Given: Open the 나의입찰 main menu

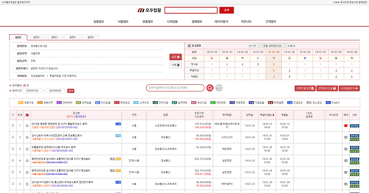Looking at the screenshot, I should click(172, 21).
